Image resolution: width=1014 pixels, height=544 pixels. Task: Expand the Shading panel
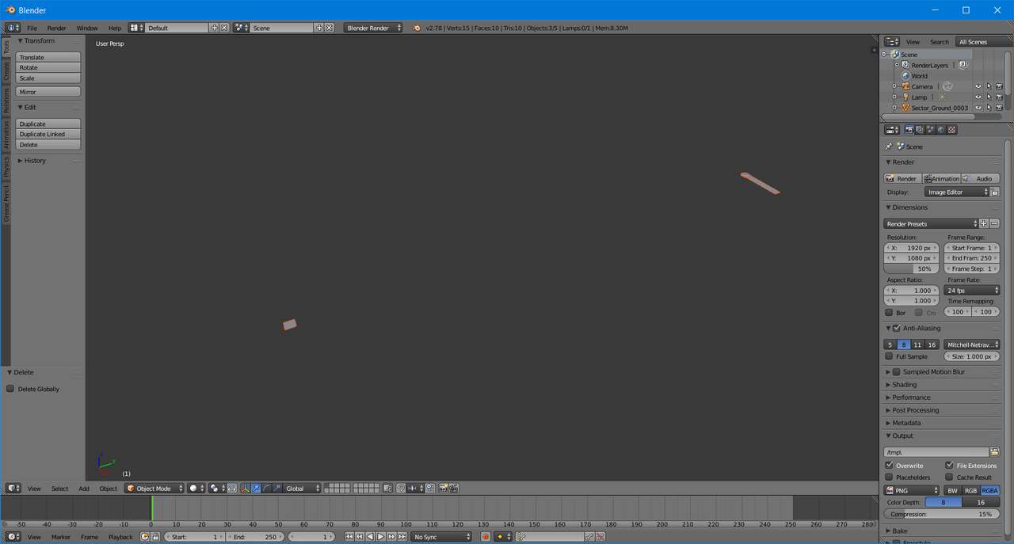pyautogui.click(x=904, y=385)
